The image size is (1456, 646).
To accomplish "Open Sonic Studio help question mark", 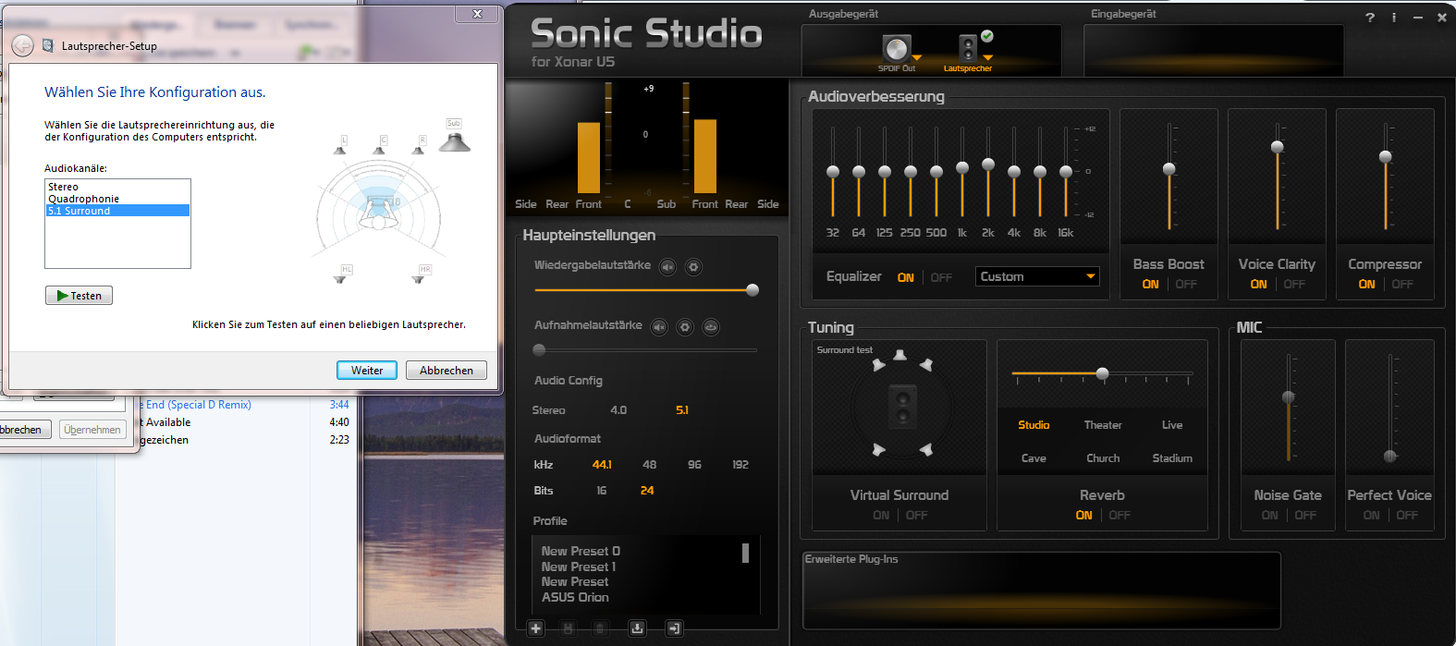I will click(1370, 18).
